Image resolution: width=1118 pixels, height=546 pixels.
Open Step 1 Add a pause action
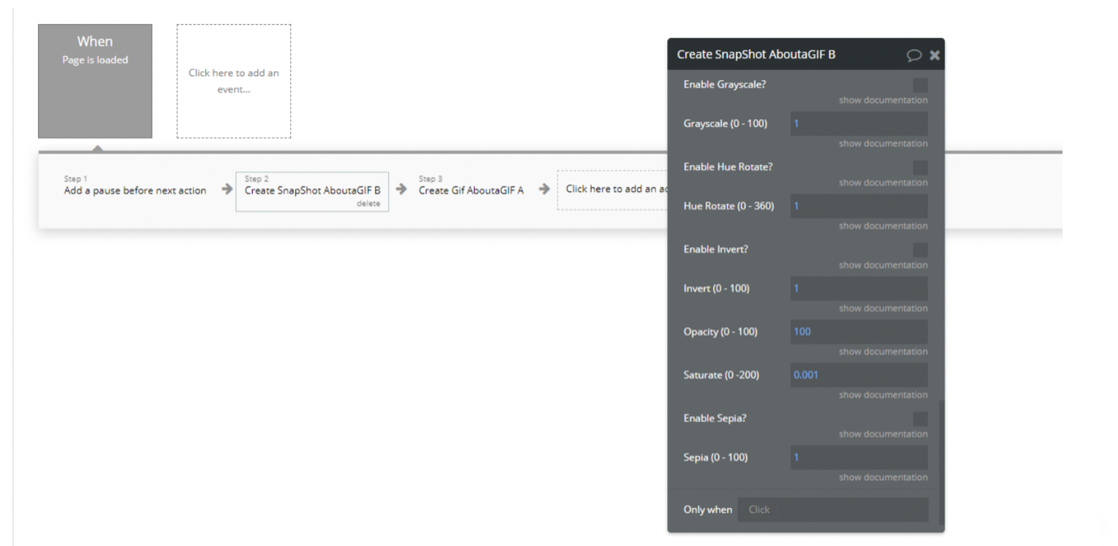click(x=135, y=191)
